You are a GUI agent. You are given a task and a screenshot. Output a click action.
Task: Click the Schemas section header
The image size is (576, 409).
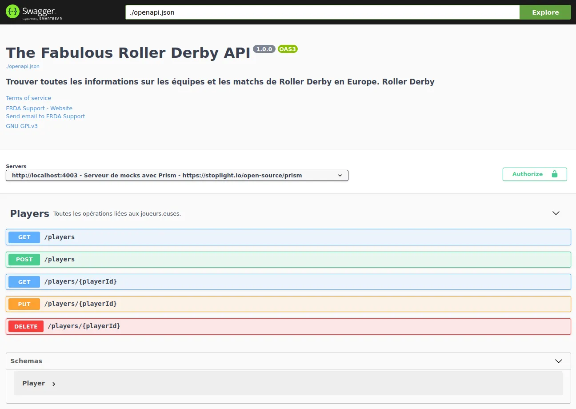click(x=26, y=361)
